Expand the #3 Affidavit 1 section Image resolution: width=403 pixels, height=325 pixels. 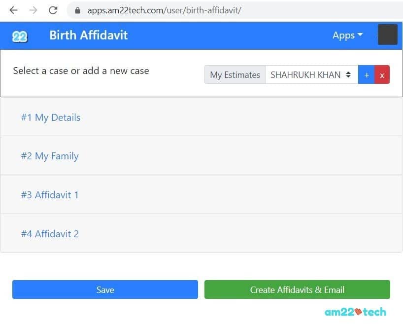(50, 195)
